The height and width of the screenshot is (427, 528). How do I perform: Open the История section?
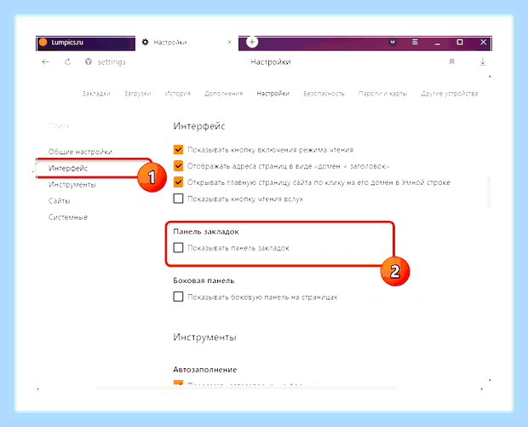pyautogui.click(x=178, y=94)
